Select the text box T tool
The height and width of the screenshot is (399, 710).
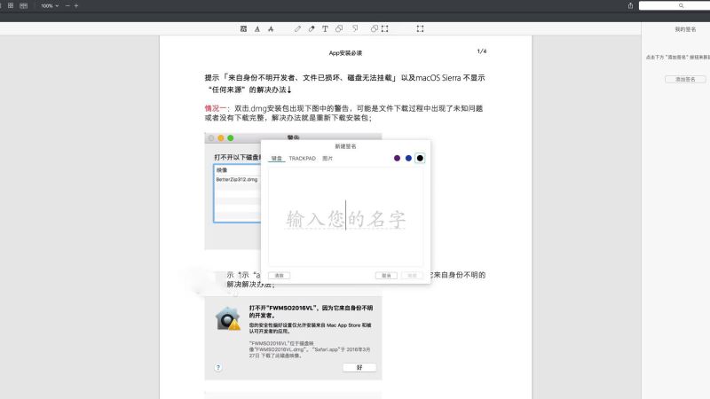(x=325, y=29)
